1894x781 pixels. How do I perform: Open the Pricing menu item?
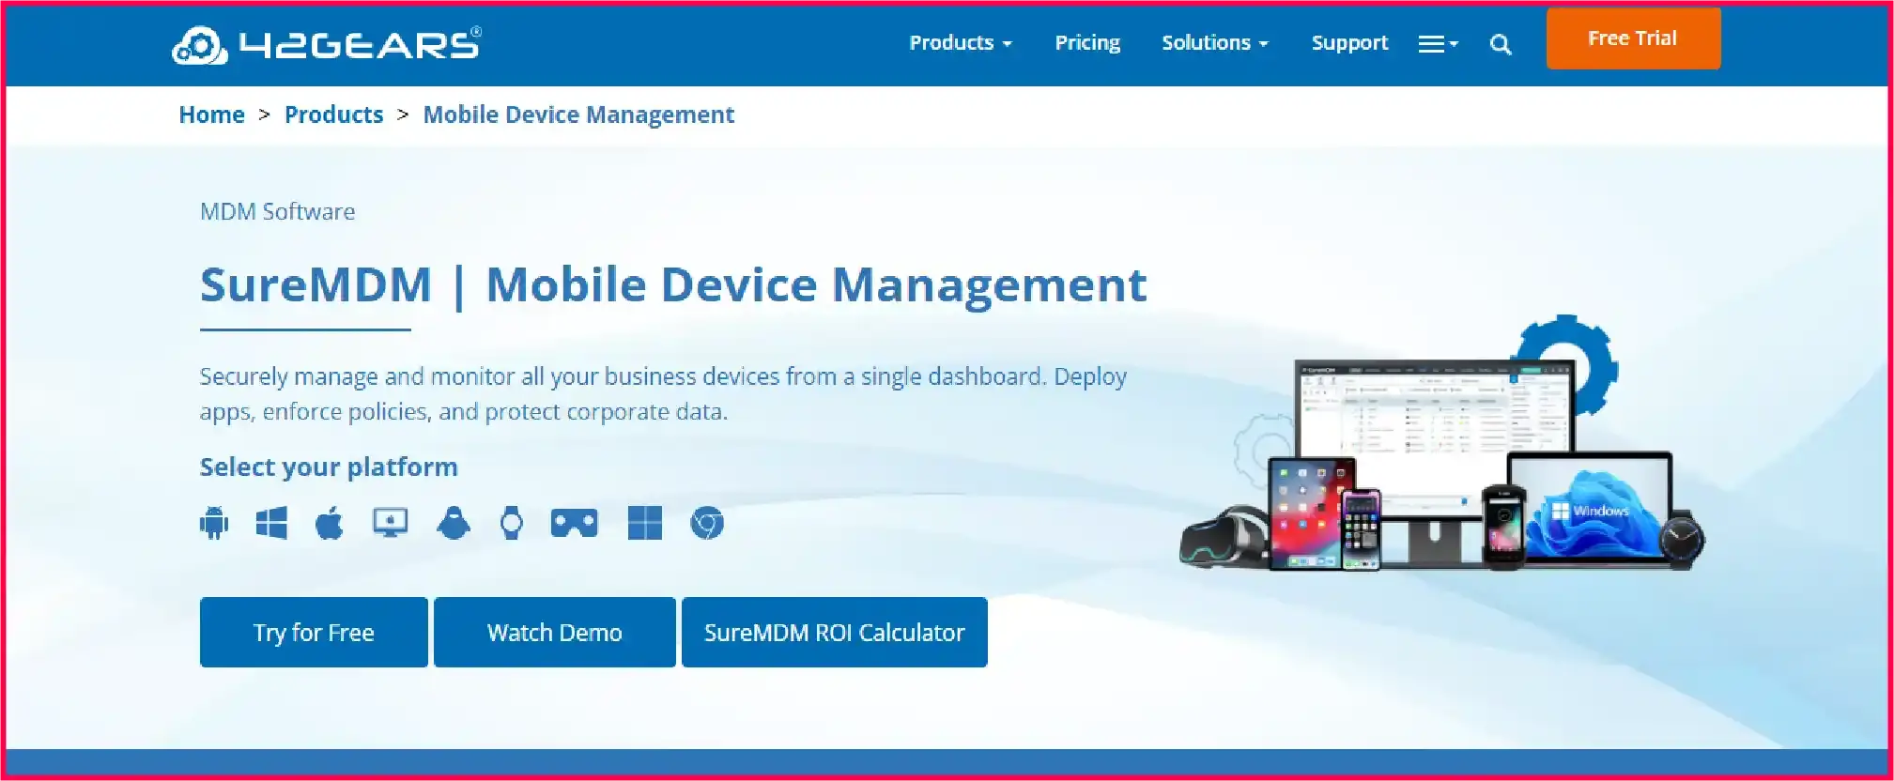click(x=1087, y=43)
